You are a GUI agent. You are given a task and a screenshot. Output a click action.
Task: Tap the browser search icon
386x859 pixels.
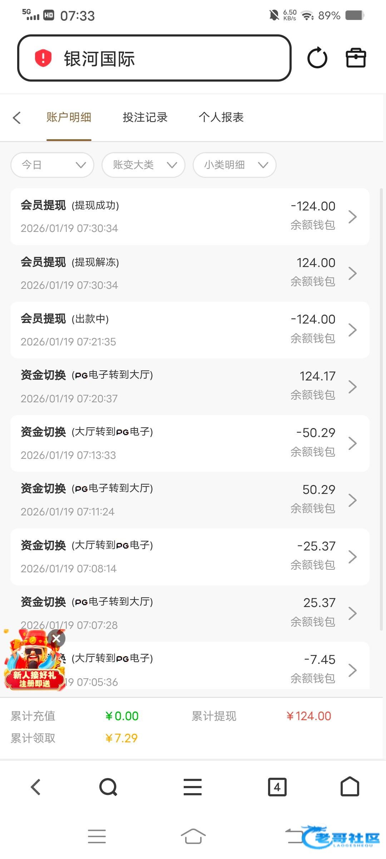pos(108,787)
